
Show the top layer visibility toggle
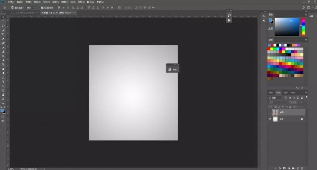pos(270,112)
